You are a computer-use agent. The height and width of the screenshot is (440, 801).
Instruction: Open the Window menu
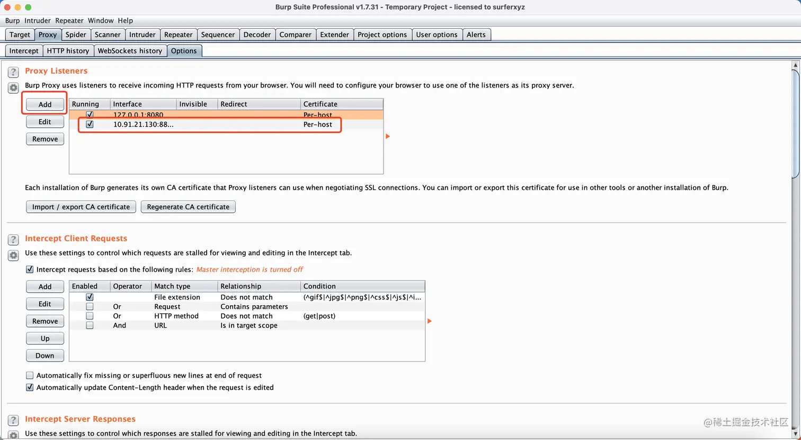101,21
